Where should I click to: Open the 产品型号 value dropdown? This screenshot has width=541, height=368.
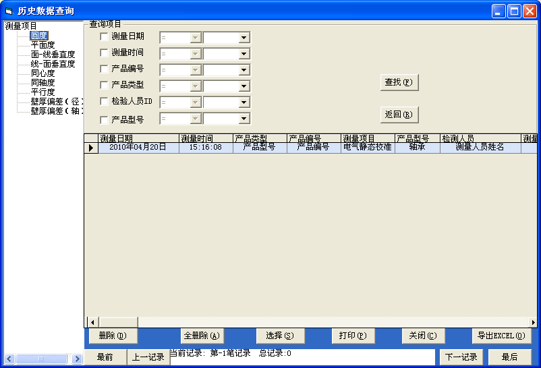click(x=244, y=119)
